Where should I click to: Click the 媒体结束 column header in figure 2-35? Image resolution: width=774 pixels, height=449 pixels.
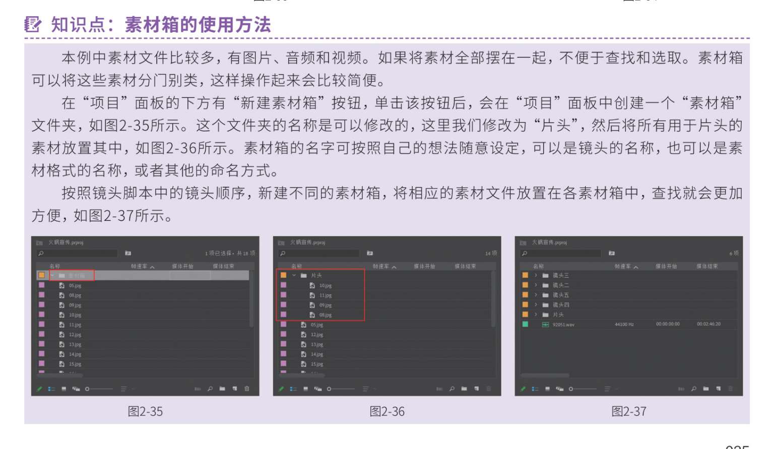point(223,267)
